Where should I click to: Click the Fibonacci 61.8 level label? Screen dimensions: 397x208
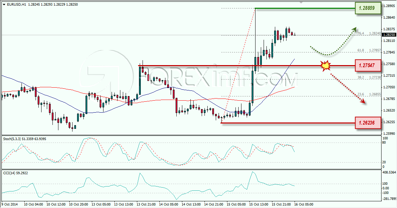coord(361,50)
